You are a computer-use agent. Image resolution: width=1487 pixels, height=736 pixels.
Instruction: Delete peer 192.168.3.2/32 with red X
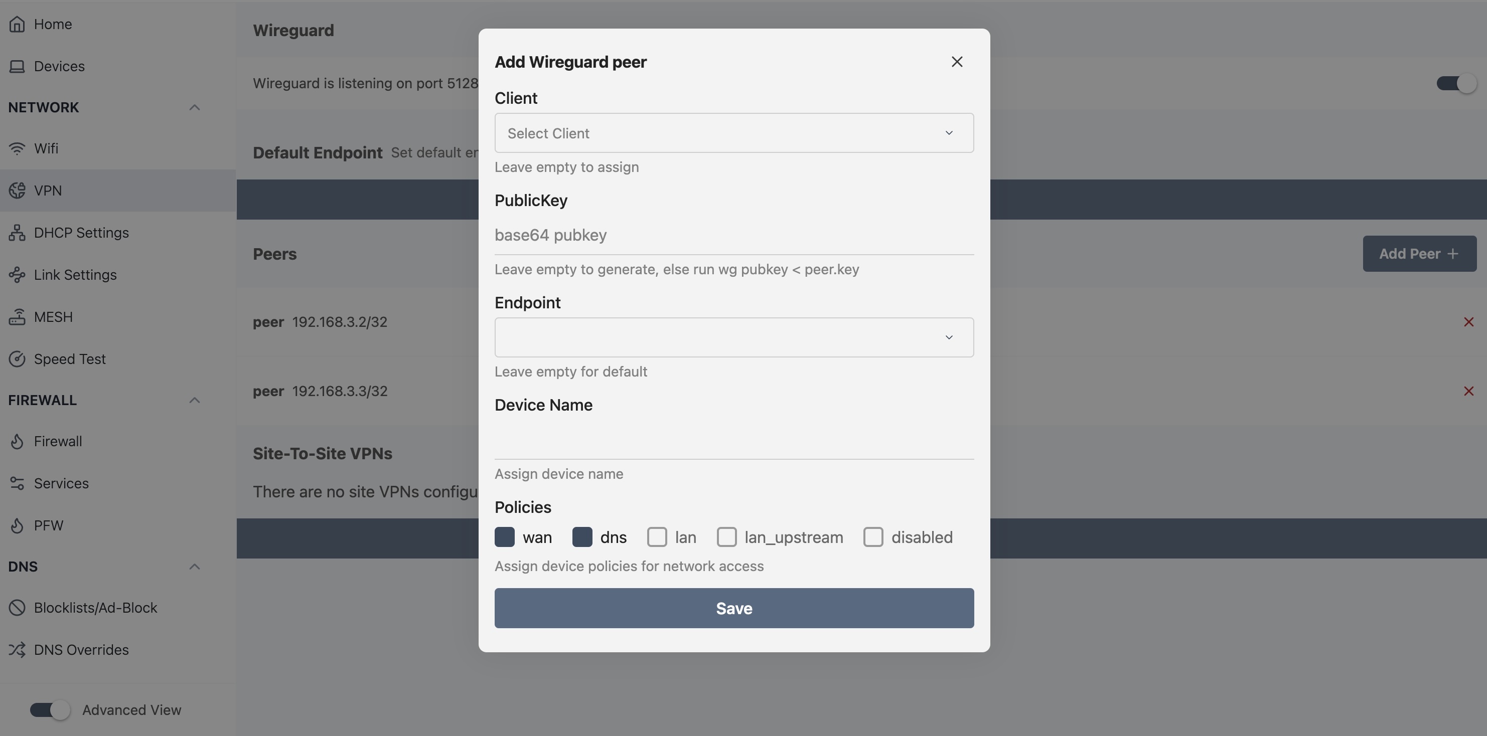1468,322
